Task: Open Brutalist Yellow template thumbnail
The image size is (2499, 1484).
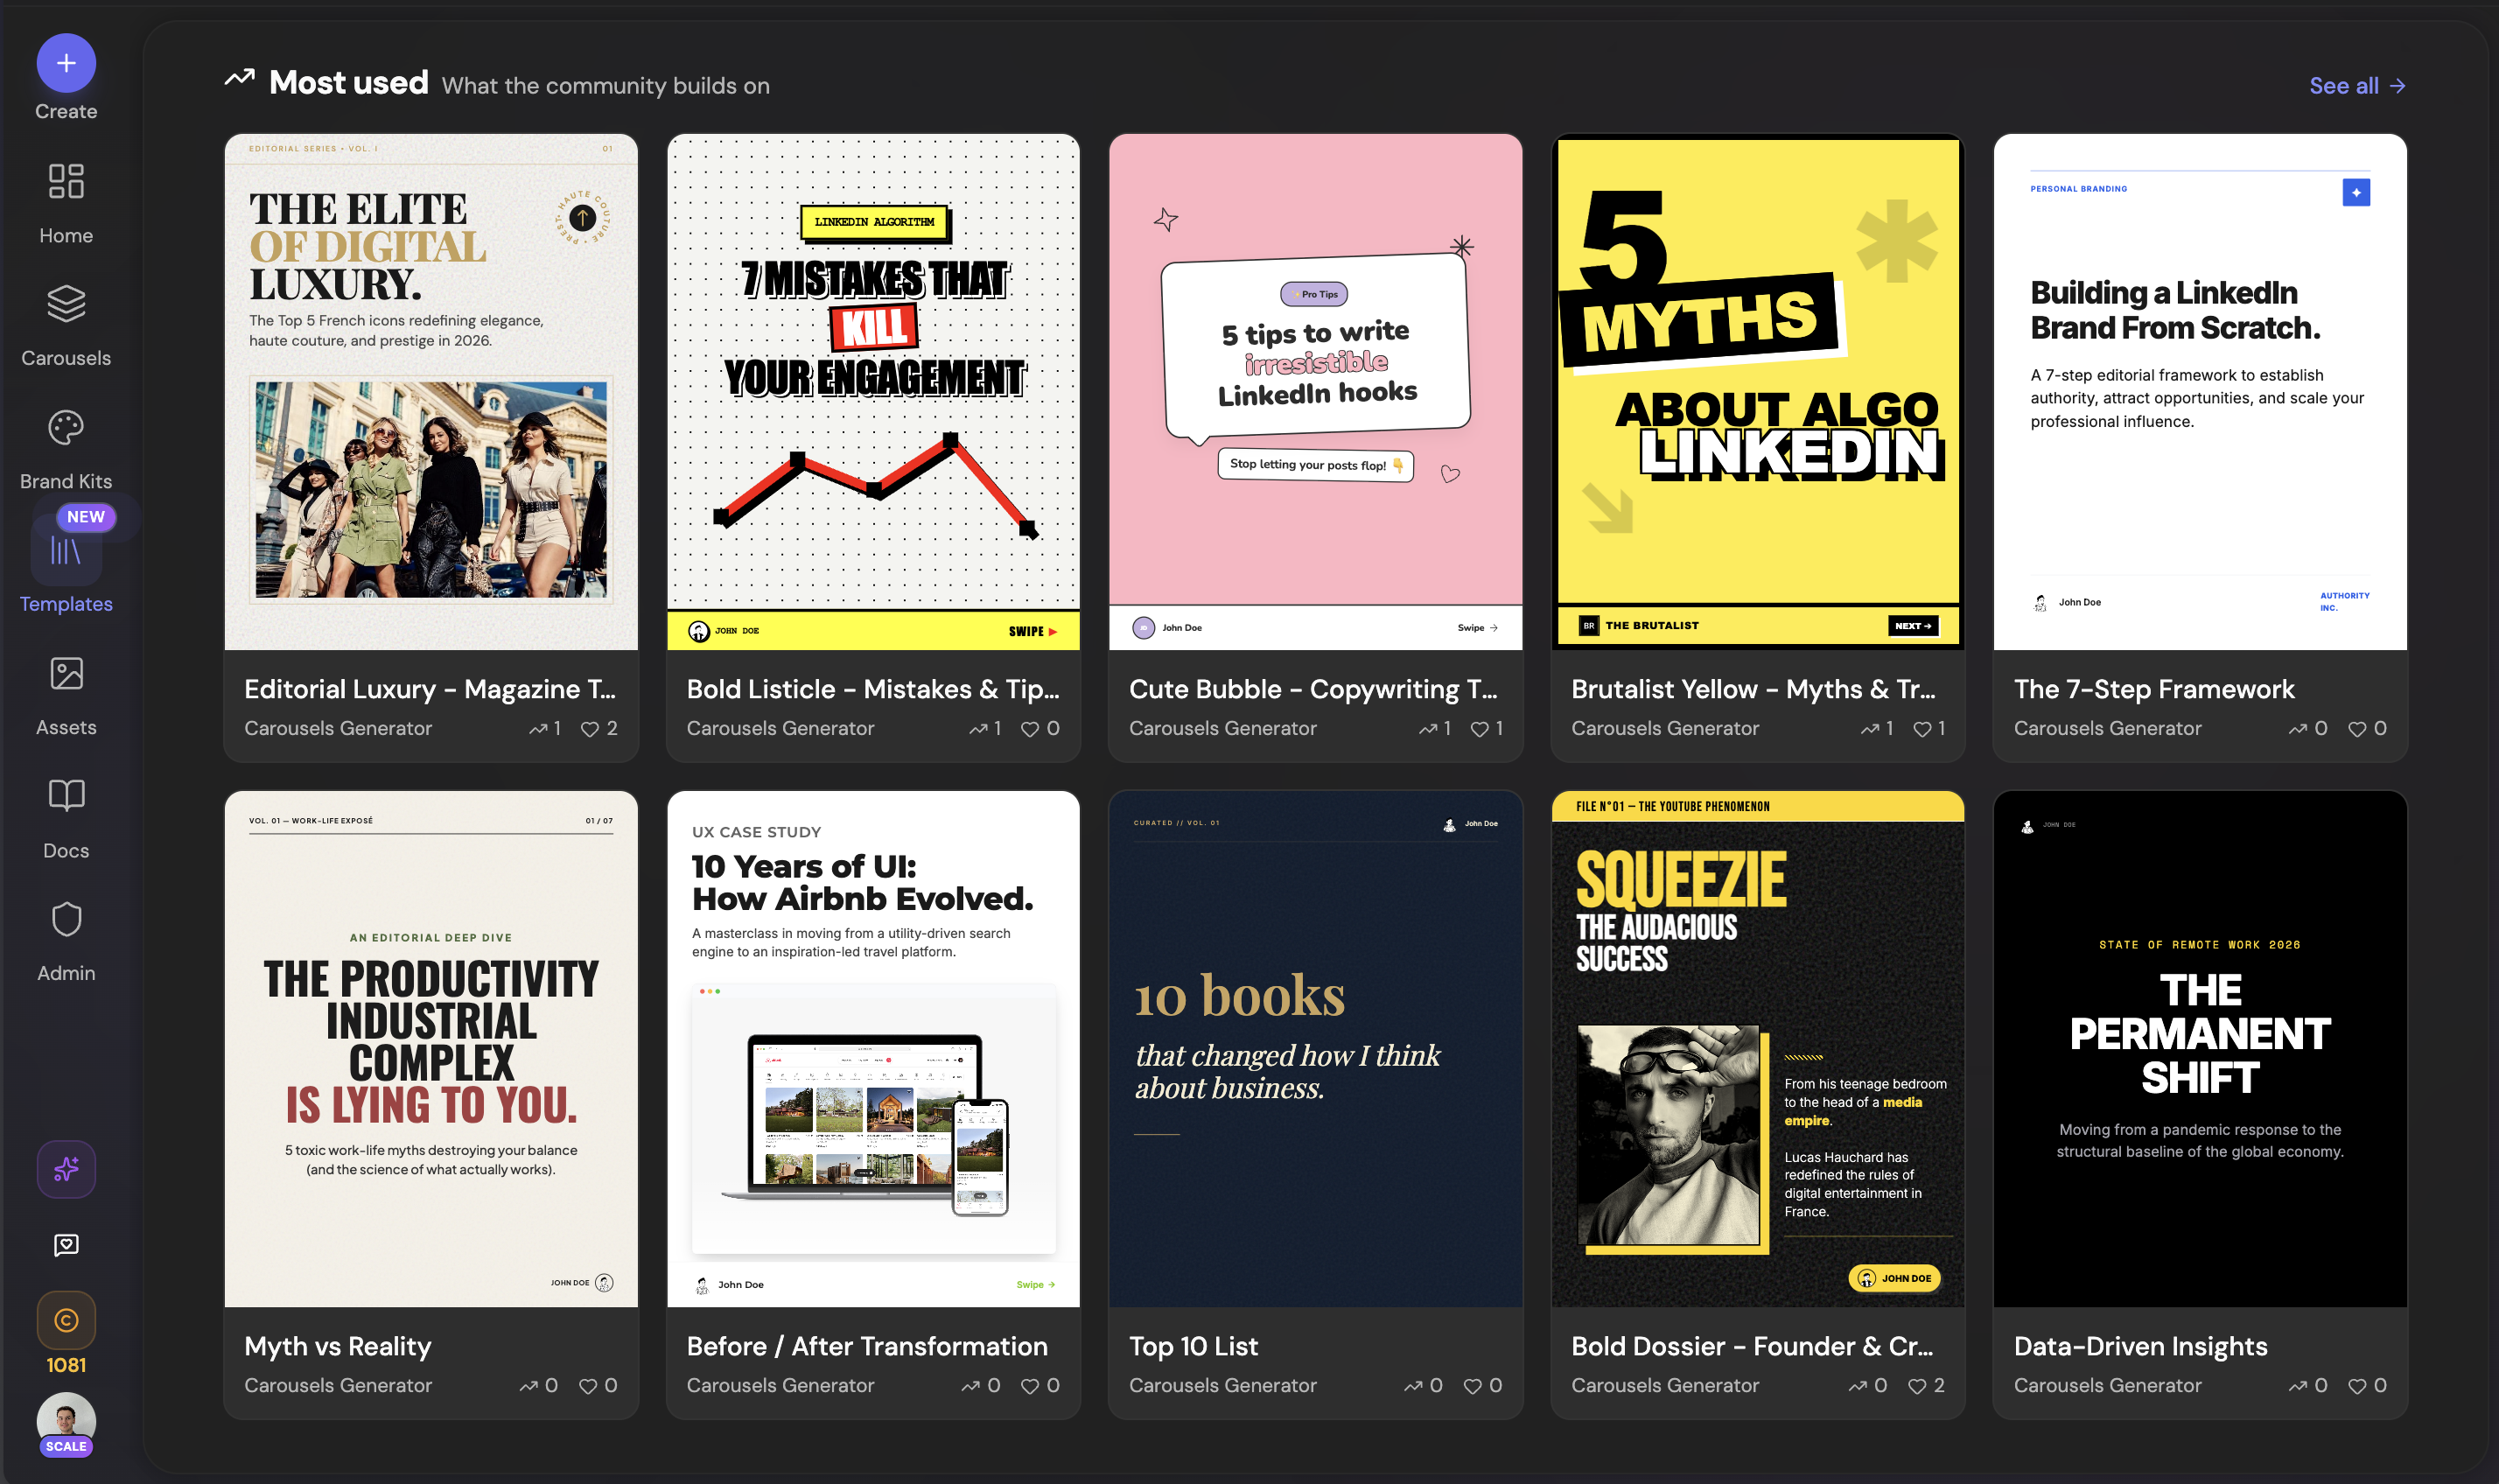Action: pos(1757,391)
